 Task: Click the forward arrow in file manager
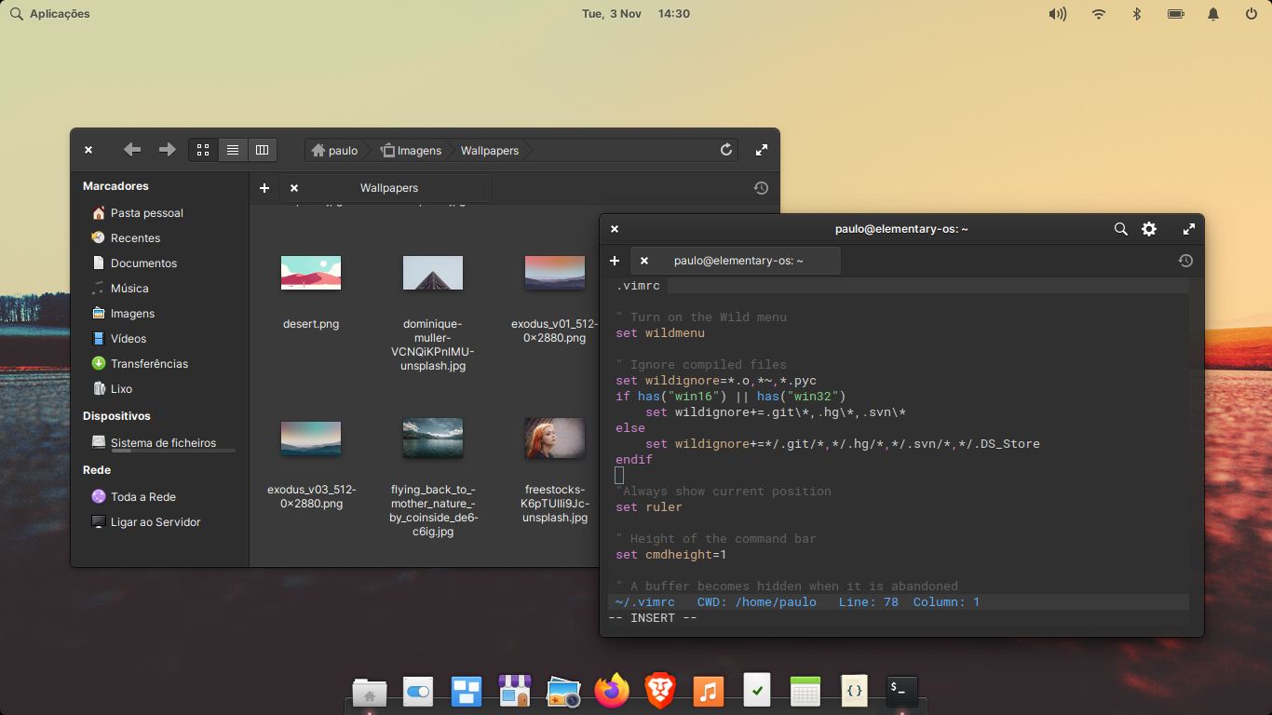(167, 150)
